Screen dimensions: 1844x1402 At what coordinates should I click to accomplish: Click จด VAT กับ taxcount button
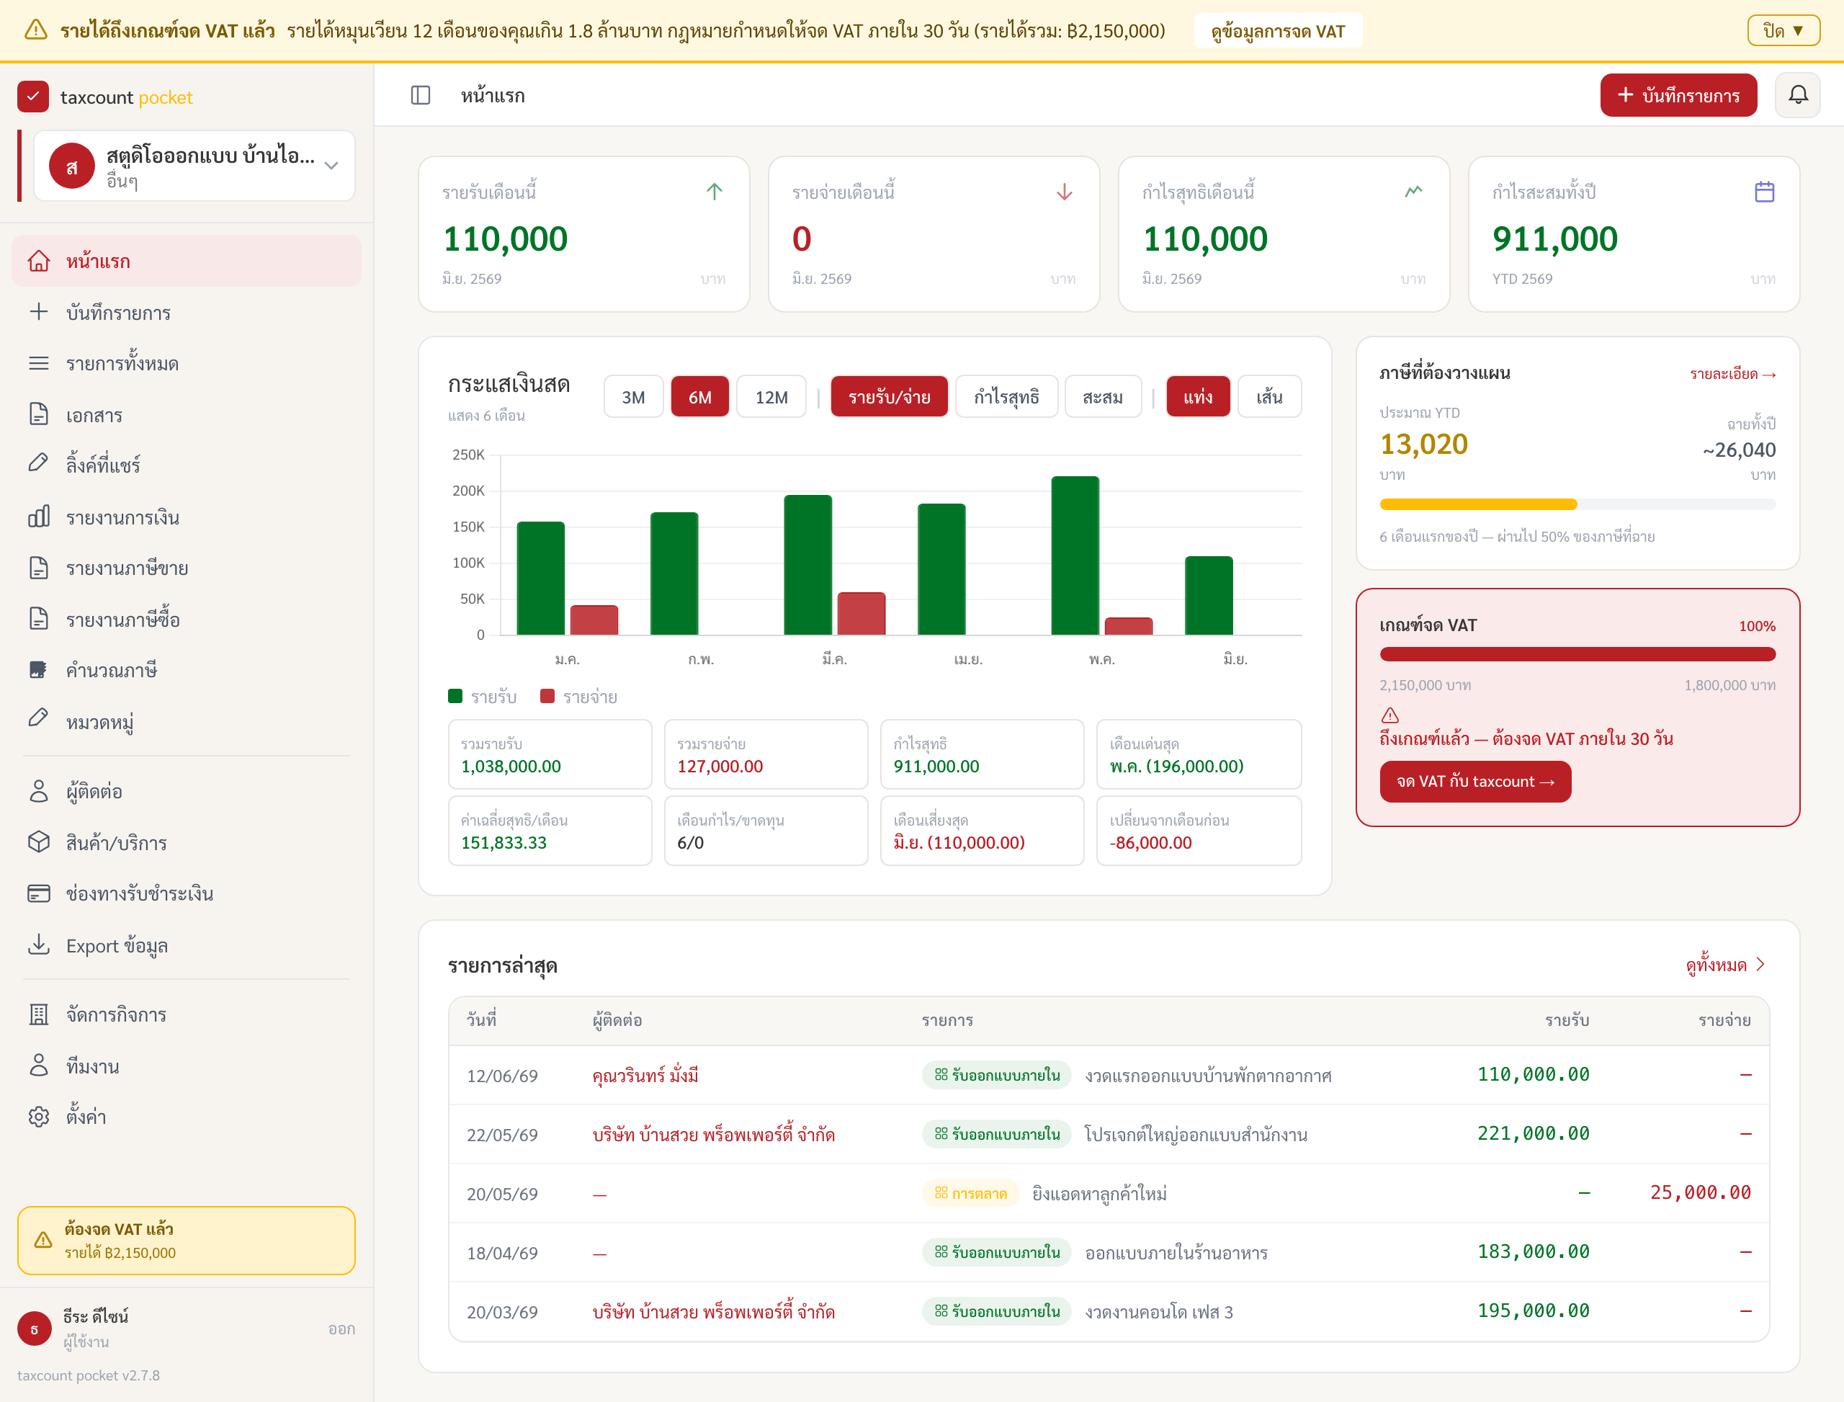tap(1475, 781)
